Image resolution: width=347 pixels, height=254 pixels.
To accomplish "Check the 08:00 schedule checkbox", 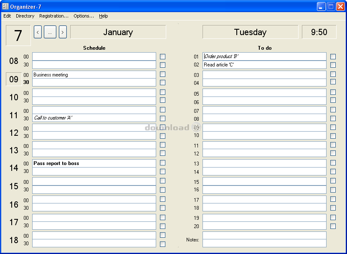I will click(x=163, y=56).
